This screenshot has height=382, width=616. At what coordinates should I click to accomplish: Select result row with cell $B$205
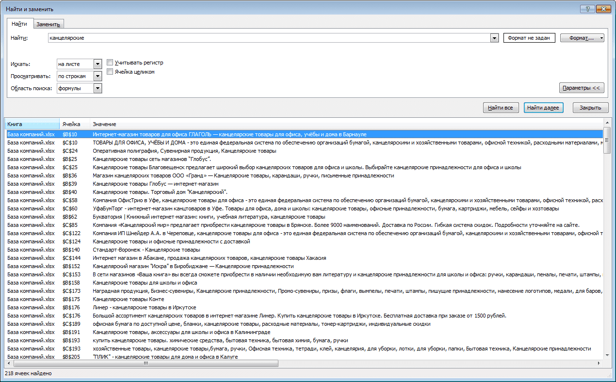pyautogui.click(x=304, y=357)
